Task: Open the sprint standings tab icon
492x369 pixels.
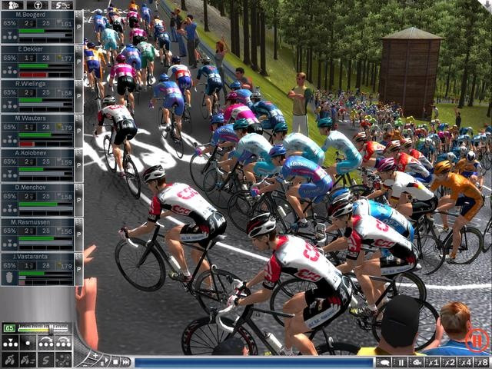Action: click(x=62, y=5)
